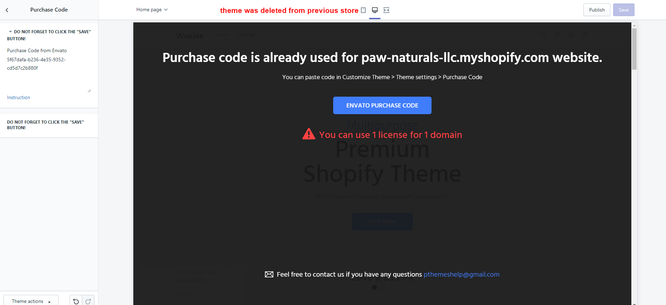Click the undo arrow icon
Viewport: 666px width, 305px height.
[76, 301]
